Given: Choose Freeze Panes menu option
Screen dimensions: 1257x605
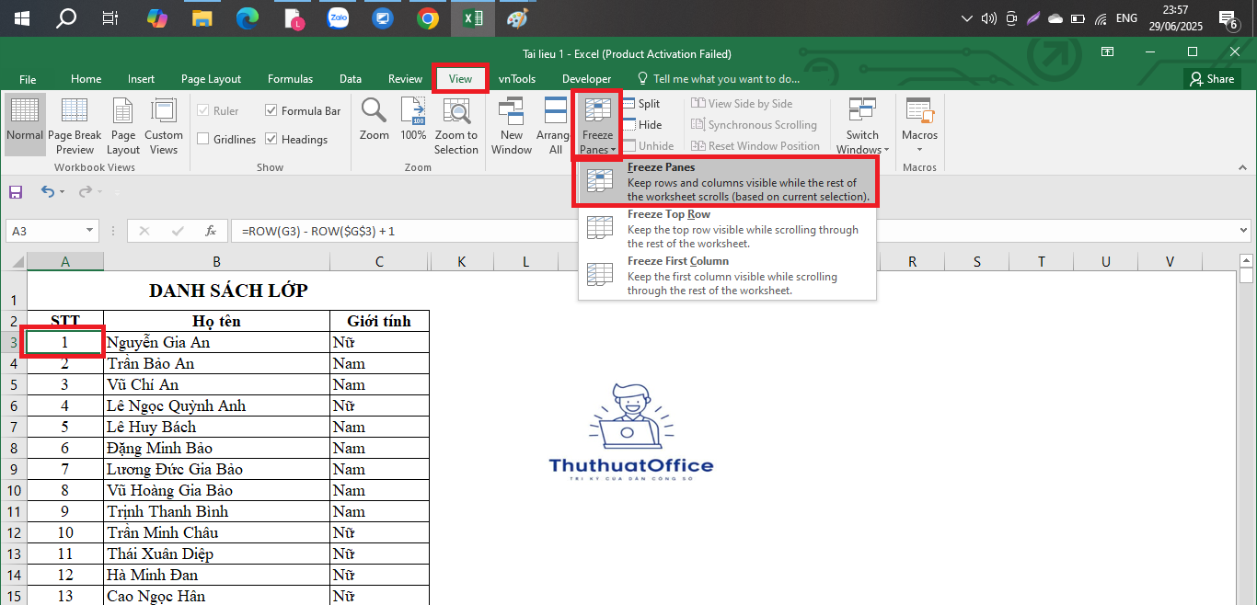Looking at the screenshot, I should point(727,182).
